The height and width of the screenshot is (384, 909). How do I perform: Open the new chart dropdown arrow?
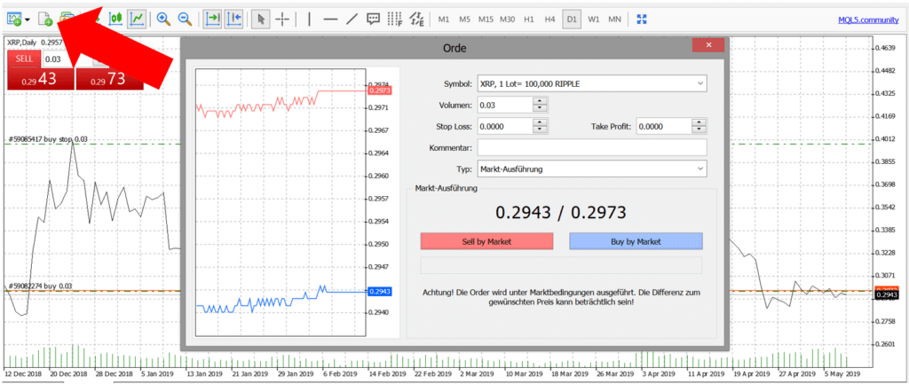(28, 19)
